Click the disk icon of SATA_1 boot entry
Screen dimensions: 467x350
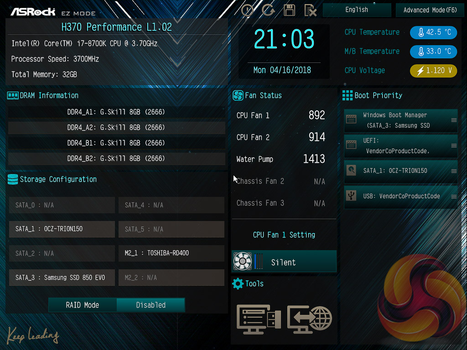pyautogui.click(x=352, y=170)
